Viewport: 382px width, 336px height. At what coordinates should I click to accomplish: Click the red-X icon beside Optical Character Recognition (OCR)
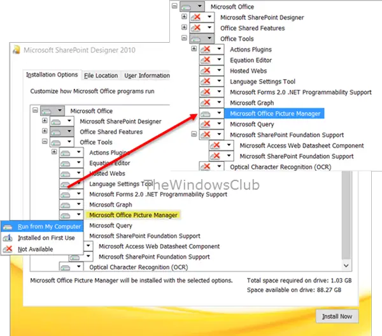click(x=206, y=166)
